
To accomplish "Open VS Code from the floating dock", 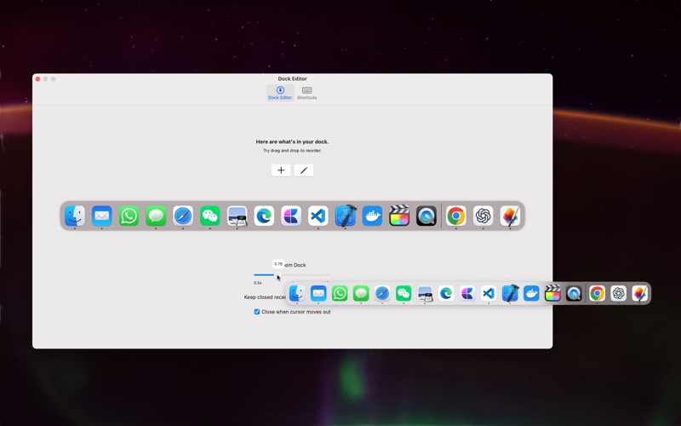I will 489,293.
